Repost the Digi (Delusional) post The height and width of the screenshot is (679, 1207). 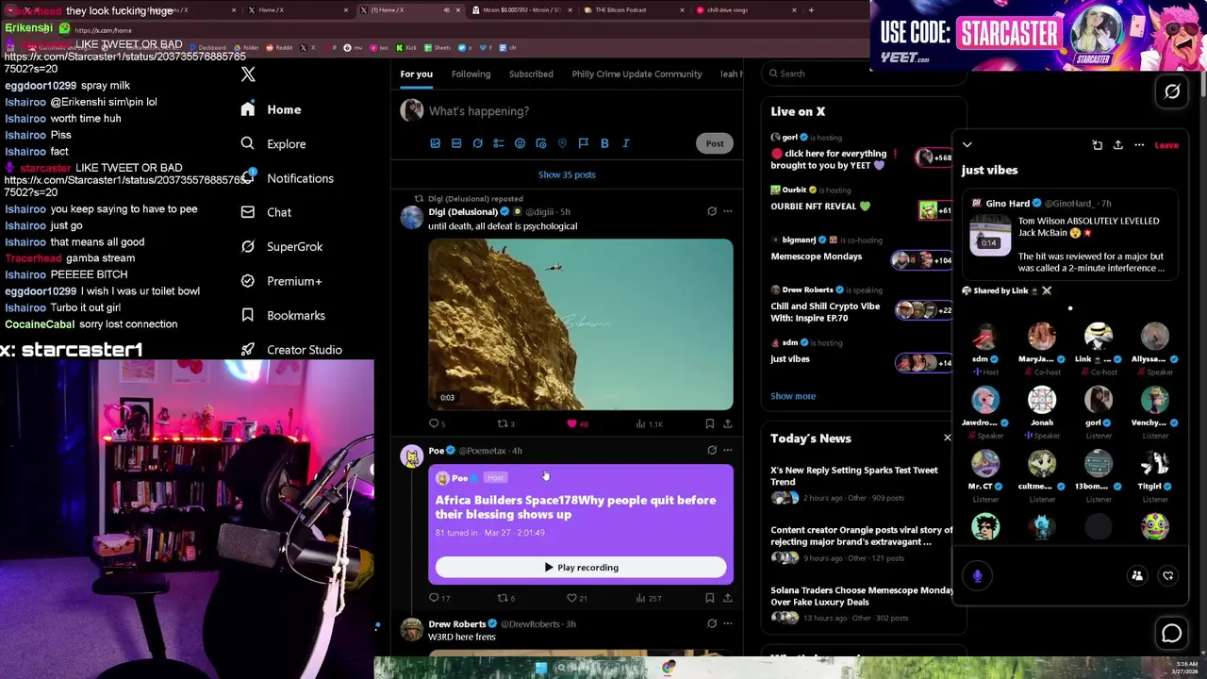pos(505,424)
